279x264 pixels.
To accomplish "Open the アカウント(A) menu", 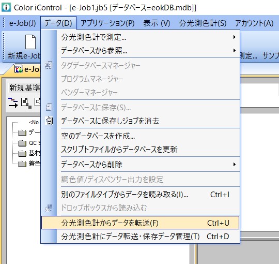I will click(254, 23).
